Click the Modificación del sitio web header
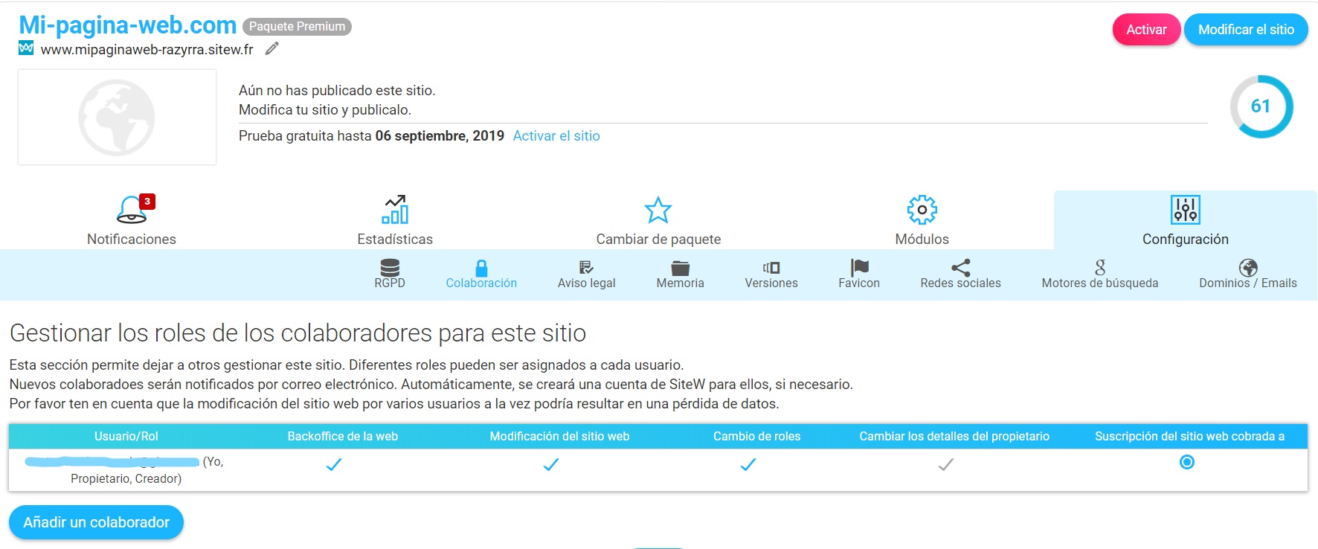 click(559, 436)
